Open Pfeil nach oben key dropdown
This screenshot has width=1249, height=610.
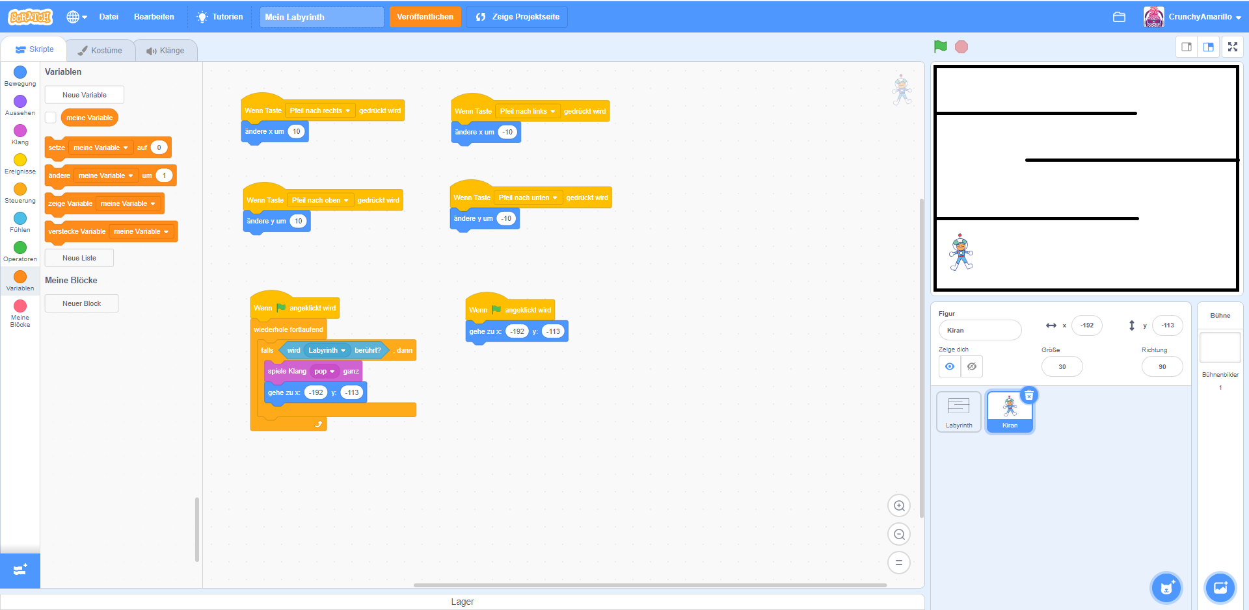click(x=320, y=200)
